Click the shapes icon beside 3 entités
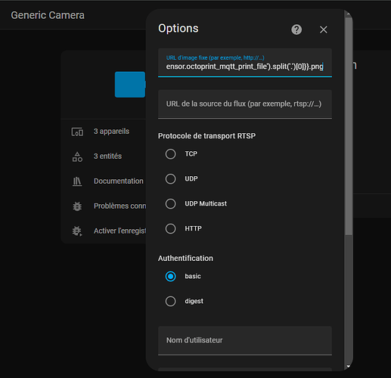The height and width of the screenshot is (378, 391). coord(77,156)
